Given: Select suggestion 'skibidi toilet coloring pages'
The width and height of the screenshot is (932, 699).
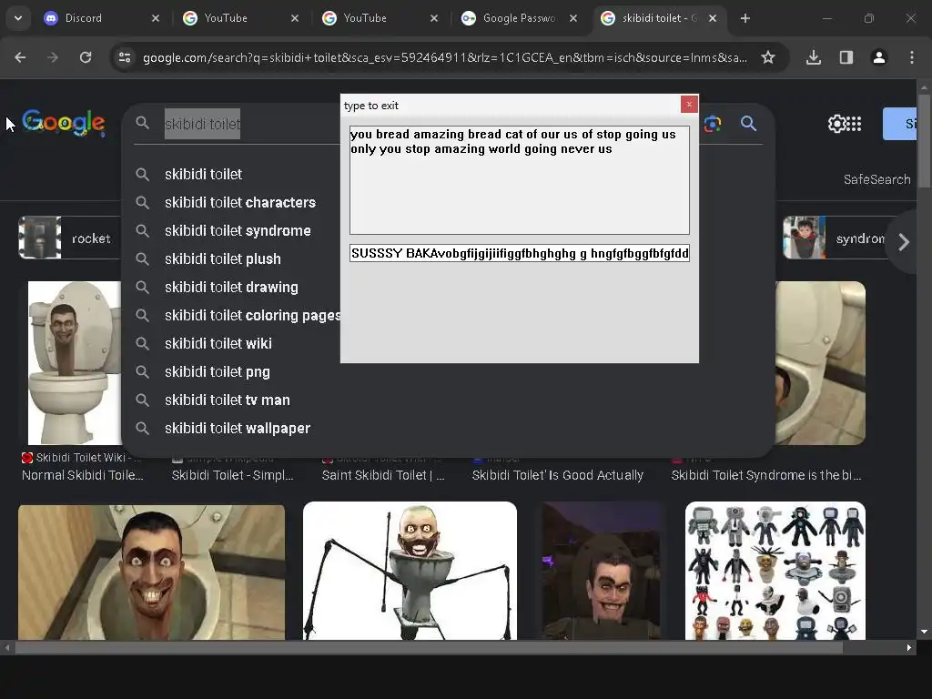Looking at the screenshot, I should (x=238, y=316).
